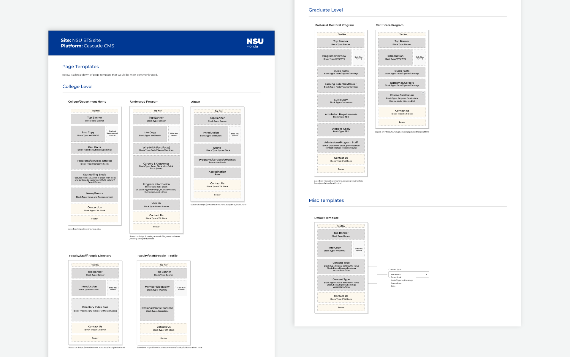Select the Top Banner block in Default Template
Screen dimensions: 570x357
341,234
